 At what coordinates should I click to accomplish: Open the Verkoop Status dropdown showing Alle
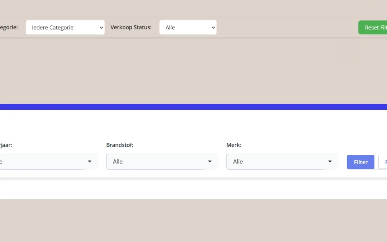click(188, 27)
